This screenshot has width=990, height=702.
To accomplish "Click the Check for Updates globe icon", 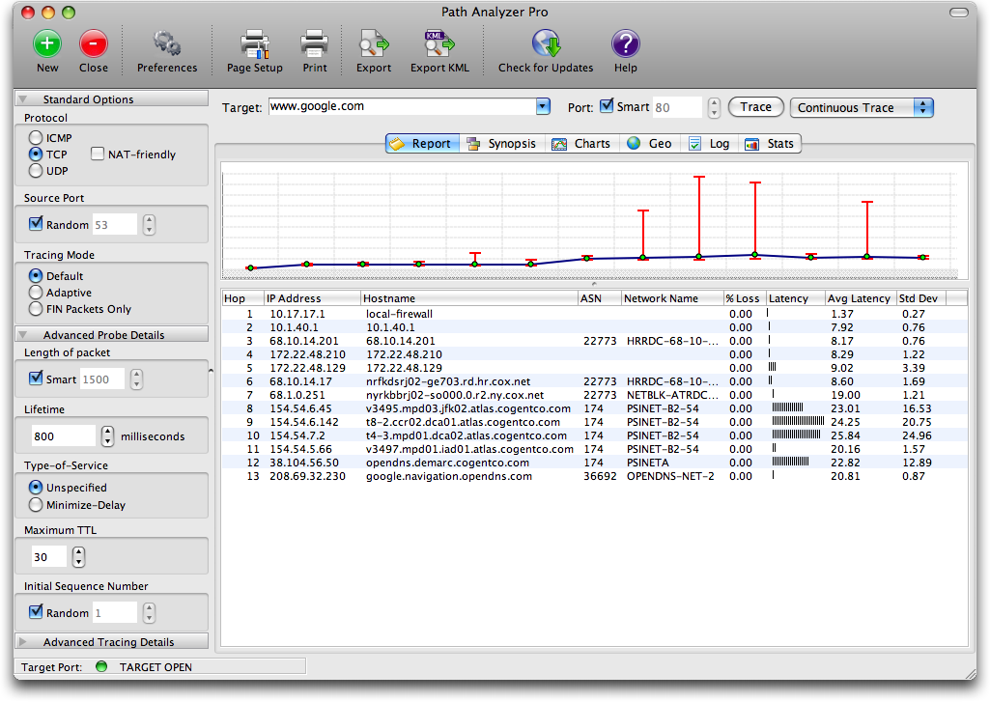I will tap(546, 44).
